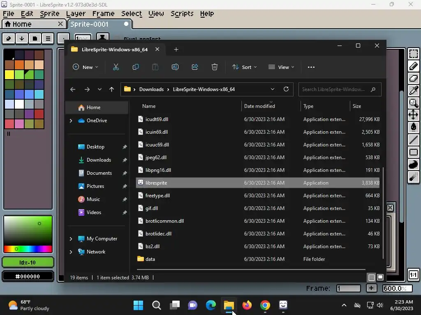Select the pencil tool in LibreSprite
421x315 pixels.
tap(414, 66)
